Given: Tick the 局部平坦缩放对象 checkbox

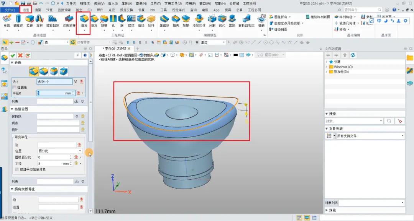Looking at the screenshot, I should [16, 169].
